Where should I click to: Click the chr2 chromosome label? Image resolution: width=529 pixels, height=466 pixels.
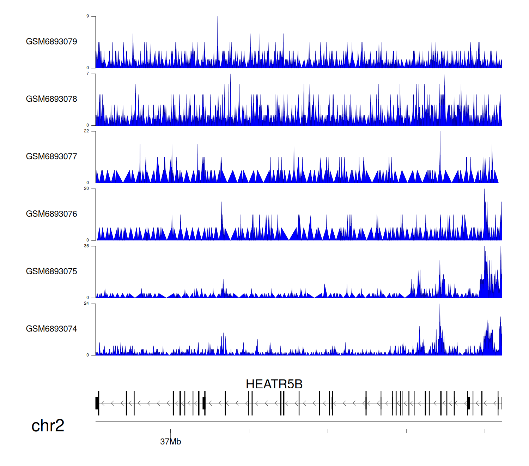[48, 426]
